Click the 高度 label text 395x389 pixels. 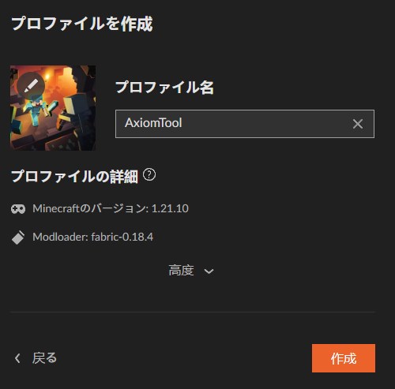pyautogui.click(x=181, y=271)
